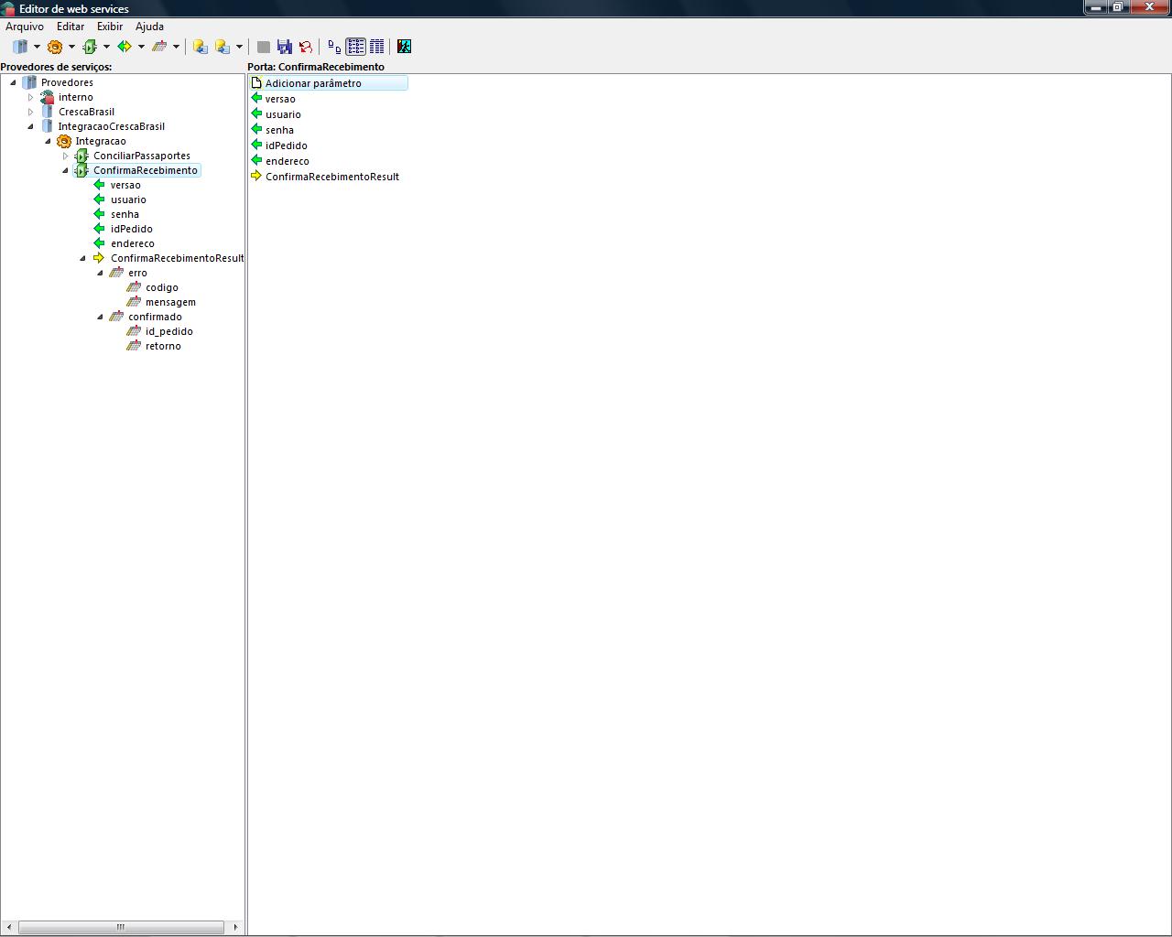This screenshot has height=937, width=1172.
Task: Click the CrescaBrasil provider icon in tree
Action: pyautogui.click(x=48, y=112)
